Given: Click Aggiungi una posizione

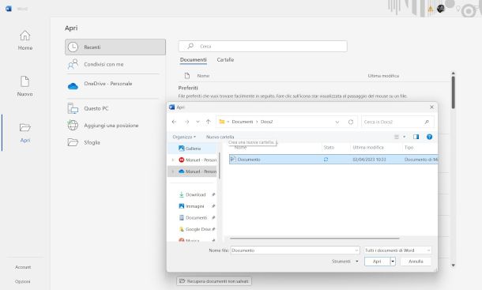Looking at the screenshot, I should click(115, 126).
